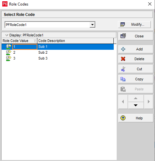This screenshot has height=161, width=155.
Task: Click the Add button's plus icon
Action: point(123,49)
